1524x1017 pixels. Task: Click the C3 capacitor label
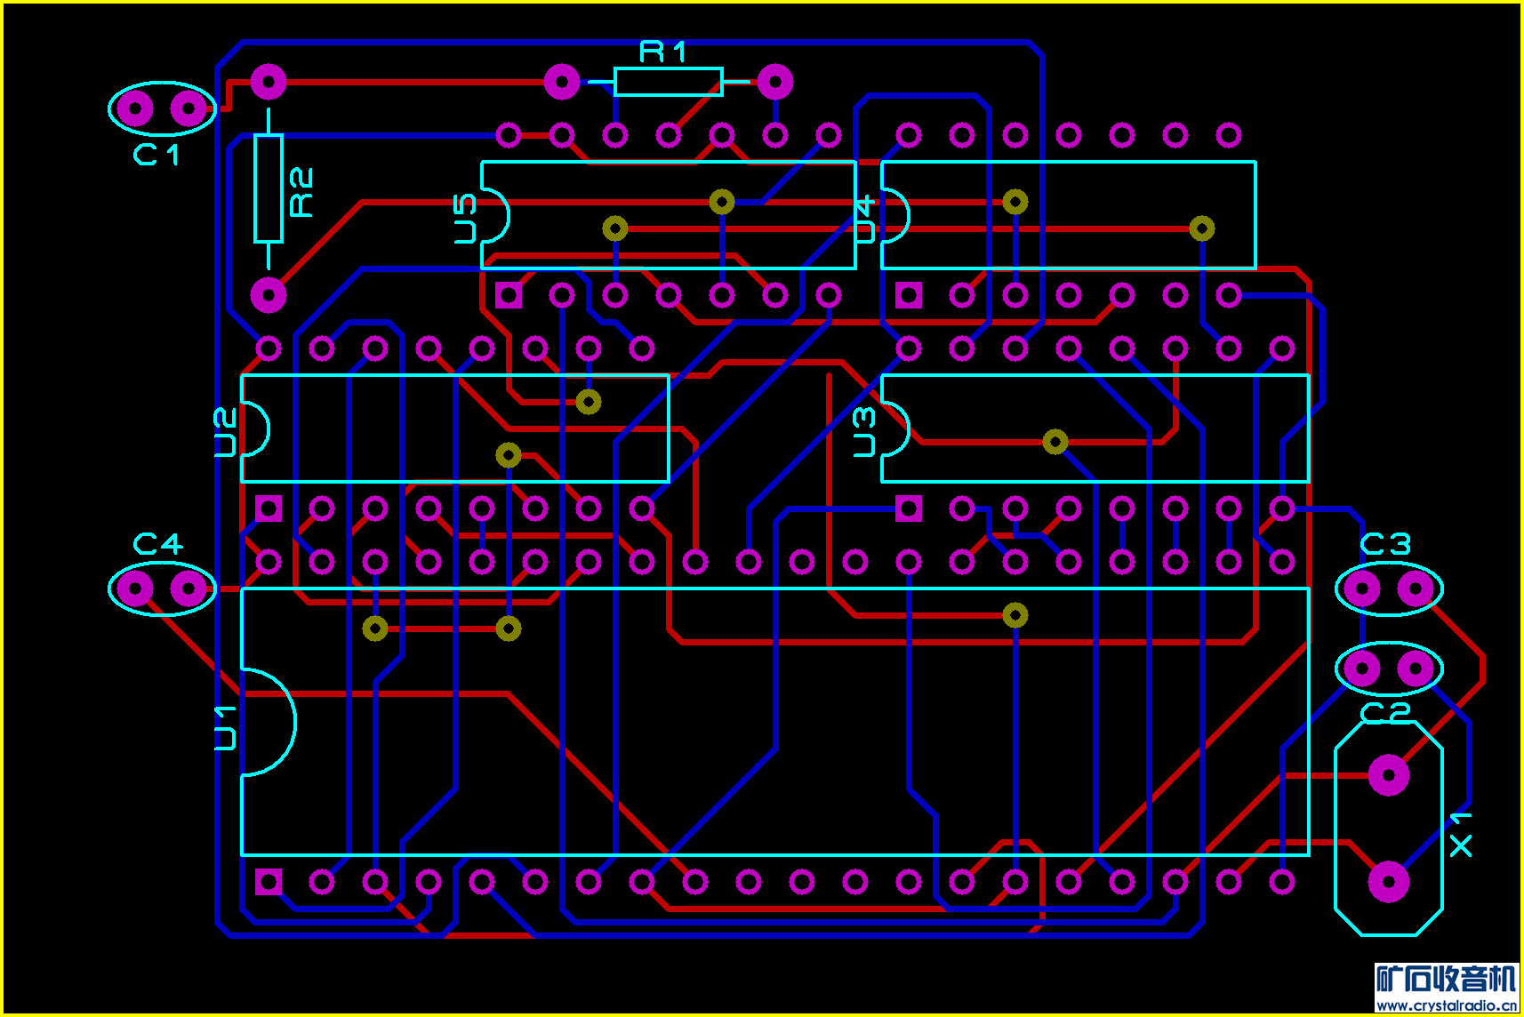[x=1385, y=543]
